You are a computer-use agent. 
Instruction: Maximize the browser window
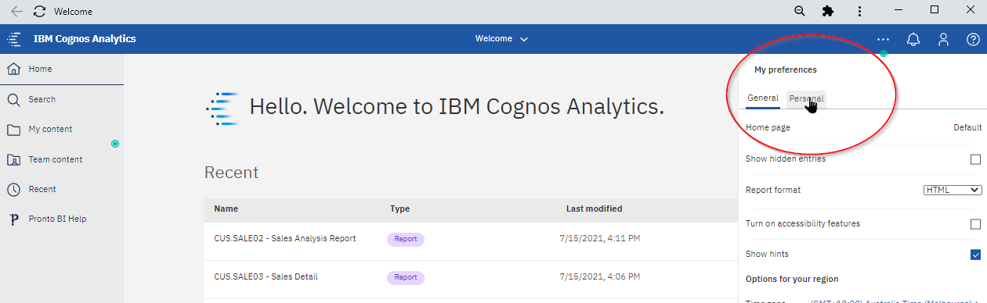[935, 10]
